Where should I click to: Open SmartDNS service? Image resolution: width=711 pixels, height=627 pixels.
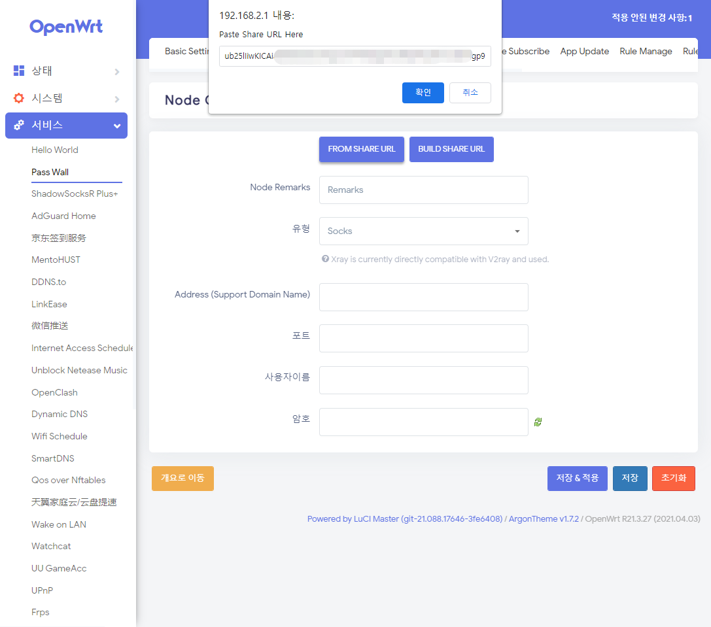pyautogui.click(x=52, y=458)
